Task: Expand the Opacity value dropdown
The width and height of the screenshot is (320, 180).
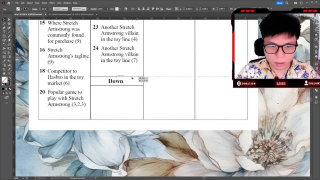Action: (x=107, y=9)
